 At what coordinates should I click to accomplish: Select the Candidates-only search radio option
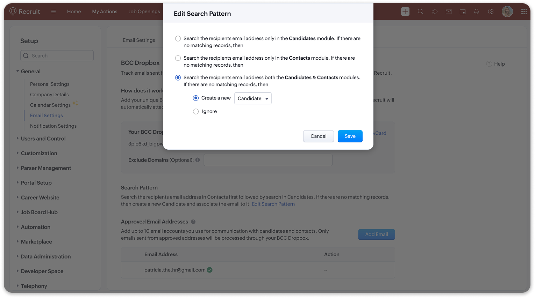pos(178,39)
